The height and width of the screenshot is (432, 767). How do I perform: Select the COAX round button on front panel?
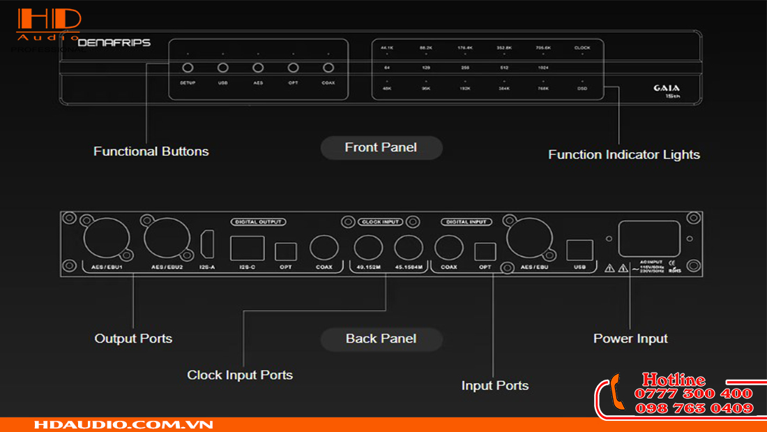tap(328, 68)
